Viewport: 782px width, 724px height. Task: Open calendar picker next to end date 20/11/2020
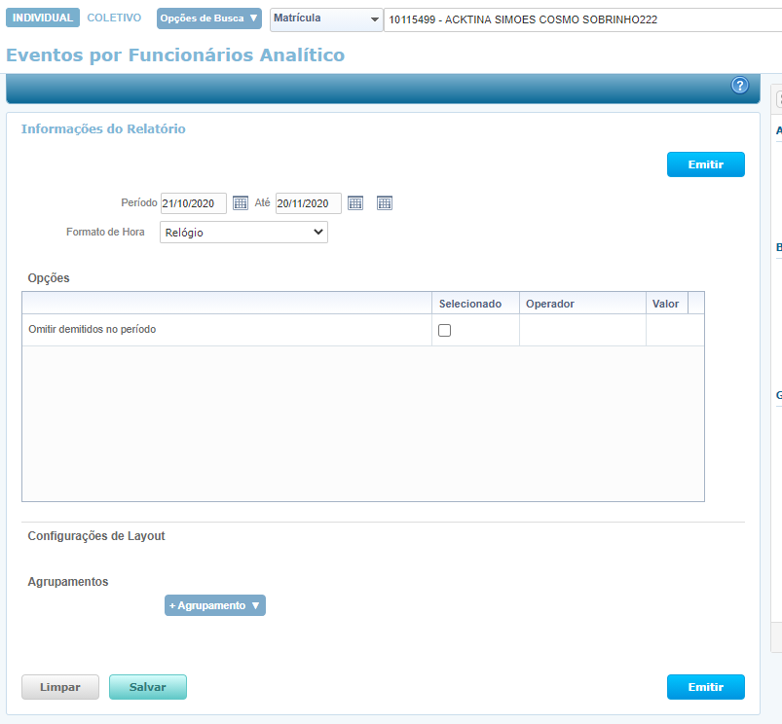(355, 203)
